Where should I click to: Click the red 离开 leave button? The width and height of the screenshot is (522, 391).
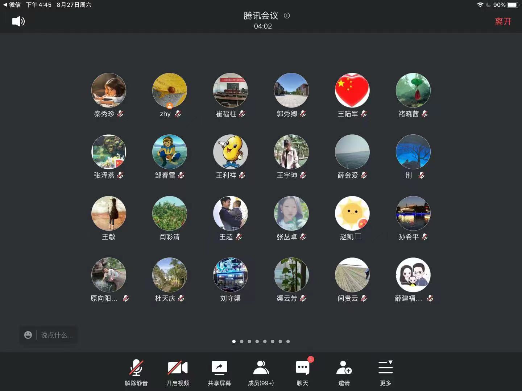point(503,22)
